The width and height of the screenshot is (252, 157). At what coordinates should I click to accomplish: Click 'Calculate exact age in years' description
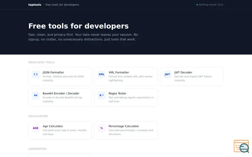pos(65,132)
